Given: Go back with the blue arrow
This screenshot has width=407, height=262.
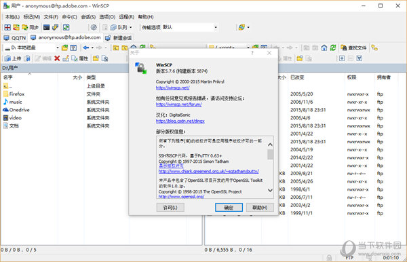Looking at the screenshot, I should pos(86,48).
